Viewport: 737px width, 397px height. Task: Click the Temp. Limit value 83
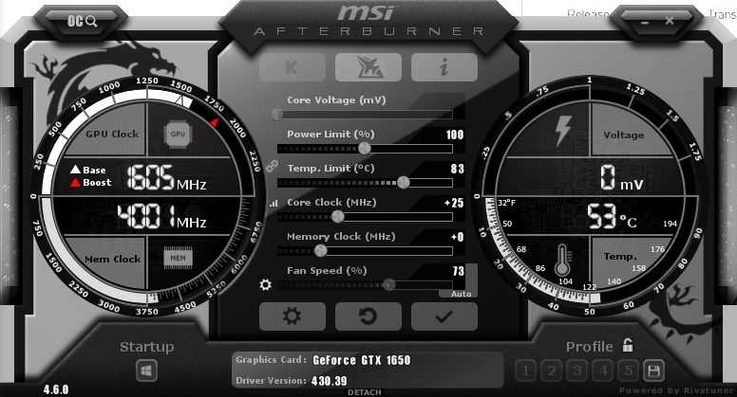[458, 169]
